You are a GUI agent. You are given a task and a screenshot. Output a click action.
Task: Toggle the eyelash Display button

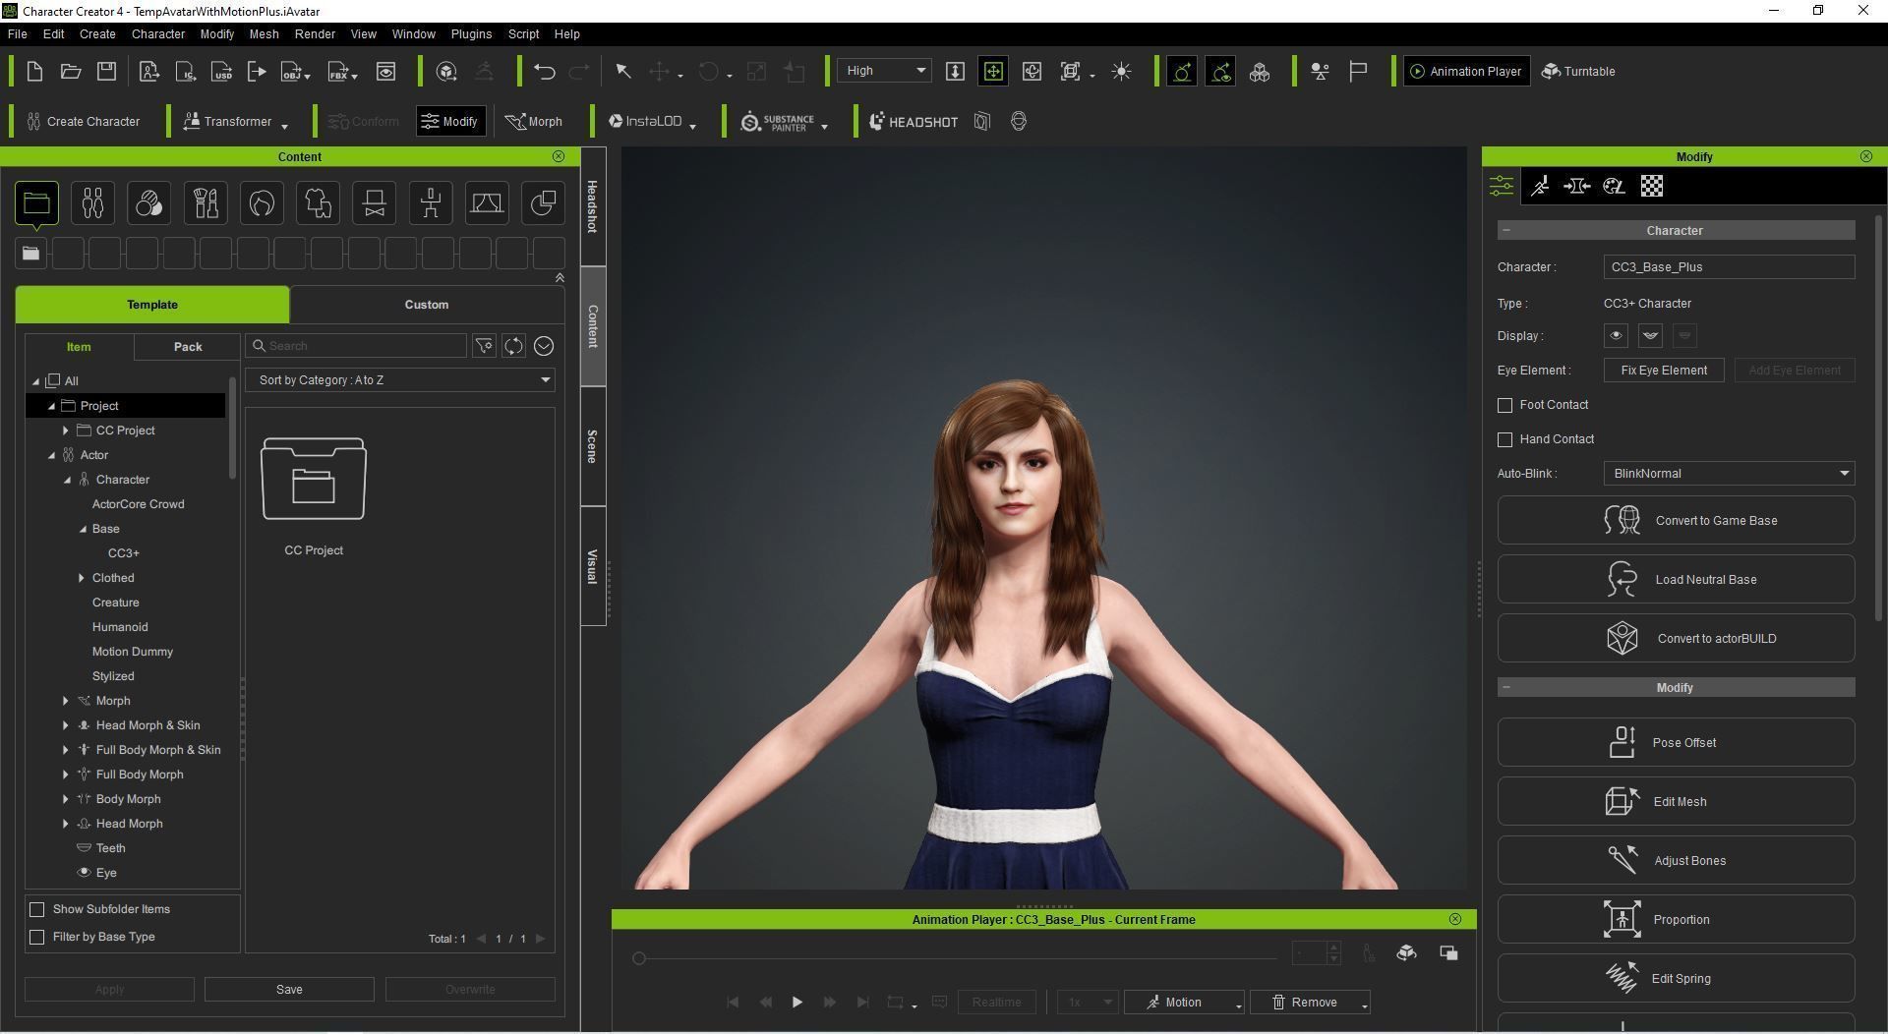[1650, 336]
